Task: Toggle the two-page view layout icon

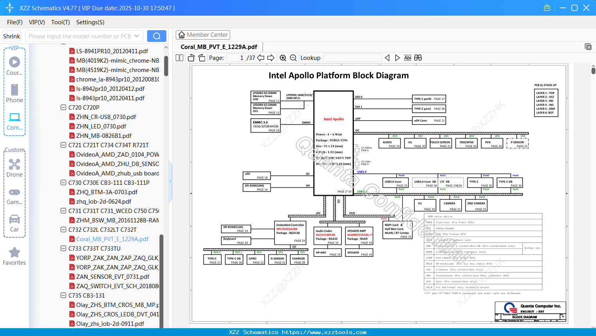Action: (x=180, y=58)
